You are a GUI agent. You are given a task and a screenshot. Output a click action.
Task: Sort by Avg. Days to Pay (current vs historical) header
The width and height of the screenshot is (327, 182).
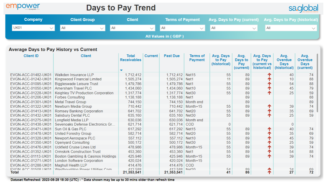pyautogui.click(x=262, y=62)
